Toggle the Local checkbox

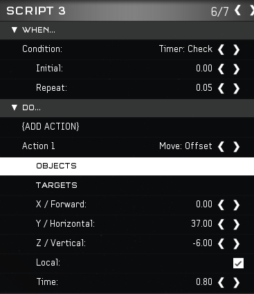coord(238,263)
